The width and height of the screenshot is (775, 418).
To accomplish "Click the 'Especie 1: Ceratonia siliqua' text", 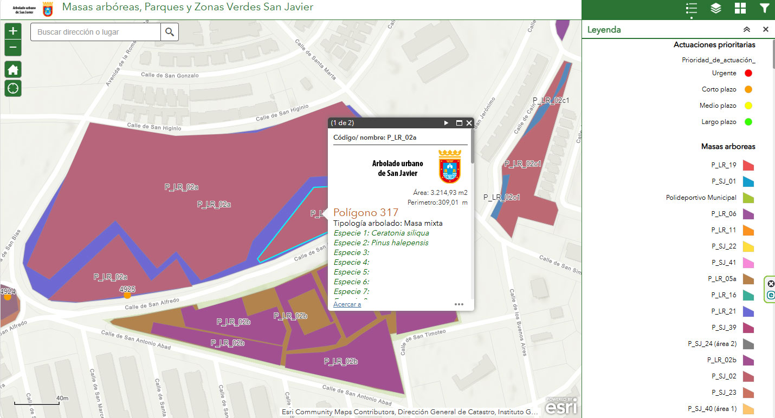I will pos(382,233).
